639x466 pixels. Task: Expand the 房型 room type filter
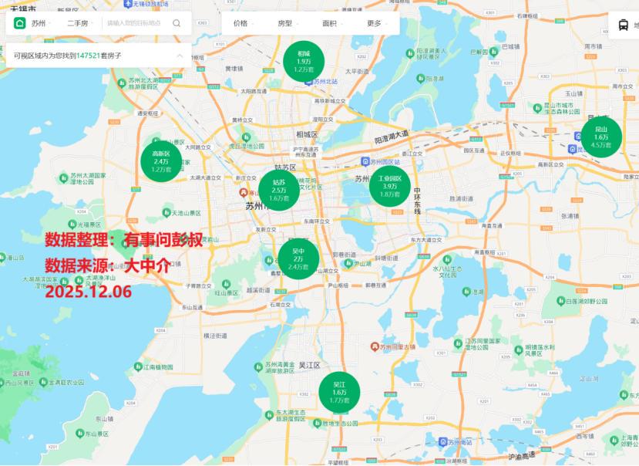click(x=288, y=23)
